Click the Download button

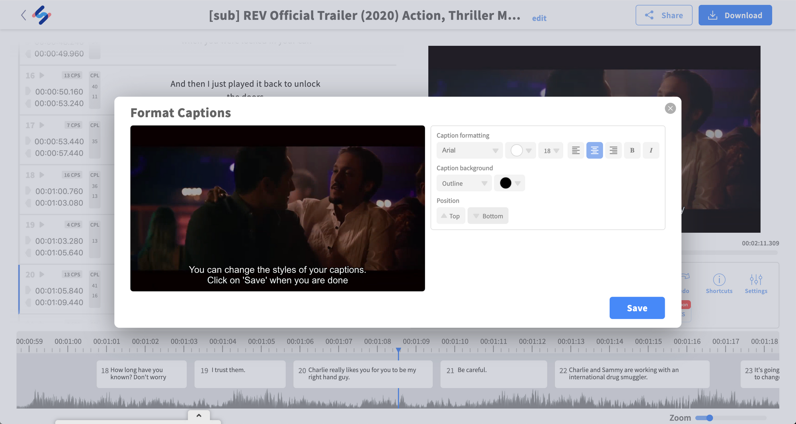click(735, 15)
